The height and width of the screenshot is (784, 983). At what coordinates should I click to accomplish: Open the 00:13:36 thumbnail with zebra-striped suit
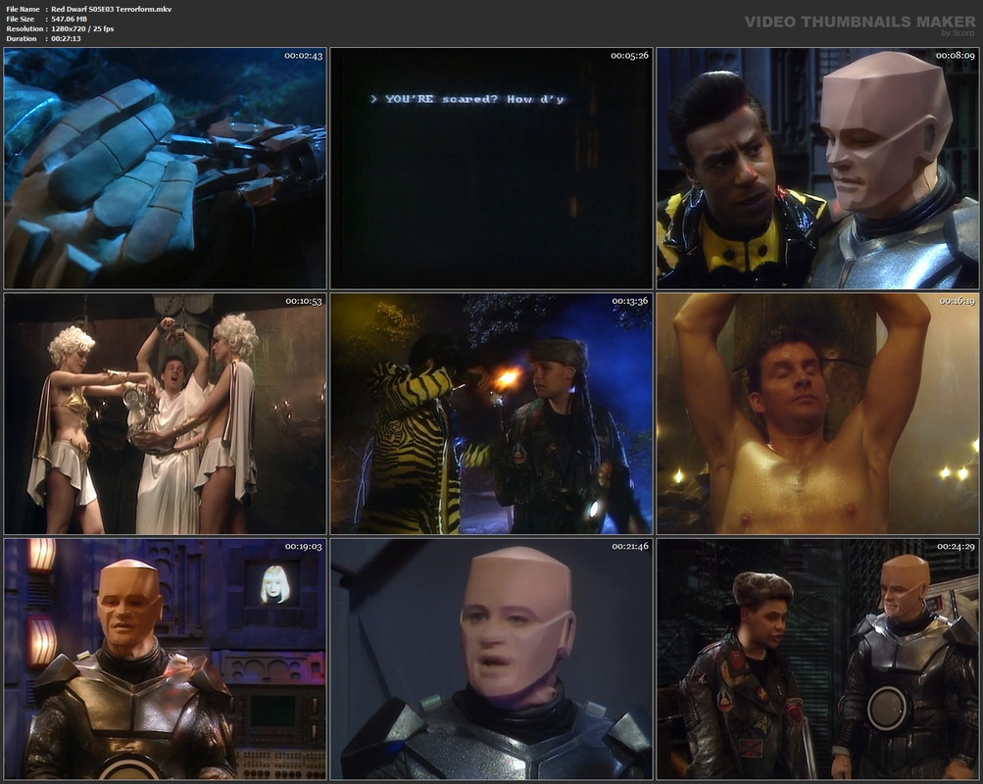[492, 415]
